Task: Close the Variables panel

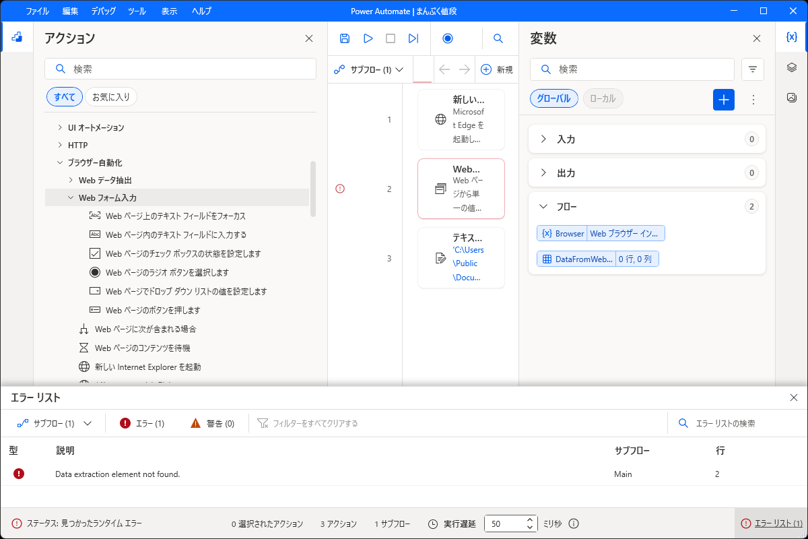Action: click(757, 38)
